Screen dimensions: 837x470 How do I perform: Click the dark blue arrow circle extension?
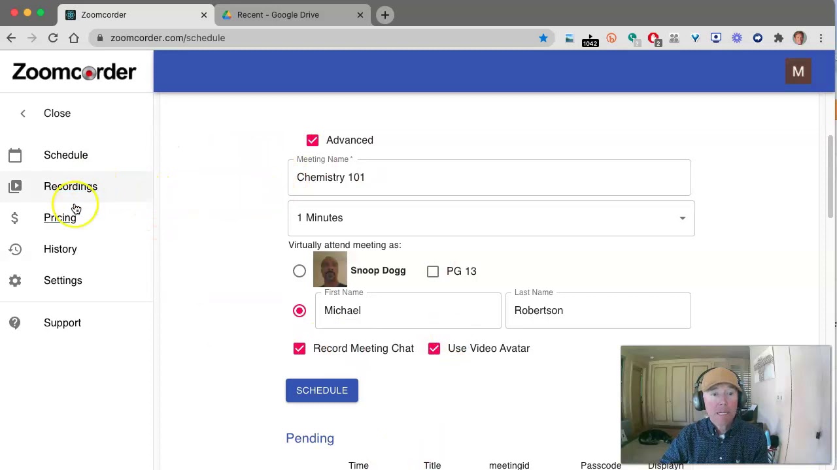coord(758,38)
